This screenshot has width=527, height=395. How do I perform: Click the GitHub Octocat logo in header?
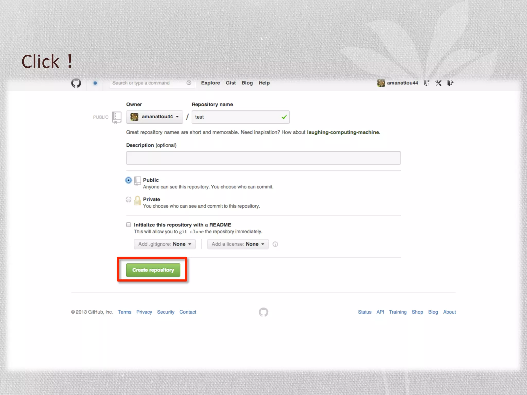pos(76,83)
